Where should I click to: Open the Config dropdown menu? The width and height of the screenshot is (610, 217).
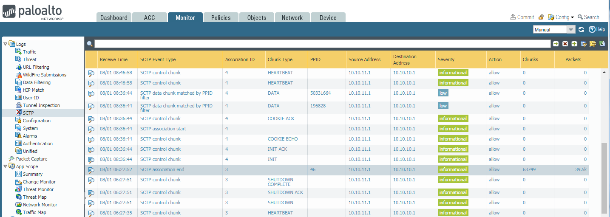[562, 17]
